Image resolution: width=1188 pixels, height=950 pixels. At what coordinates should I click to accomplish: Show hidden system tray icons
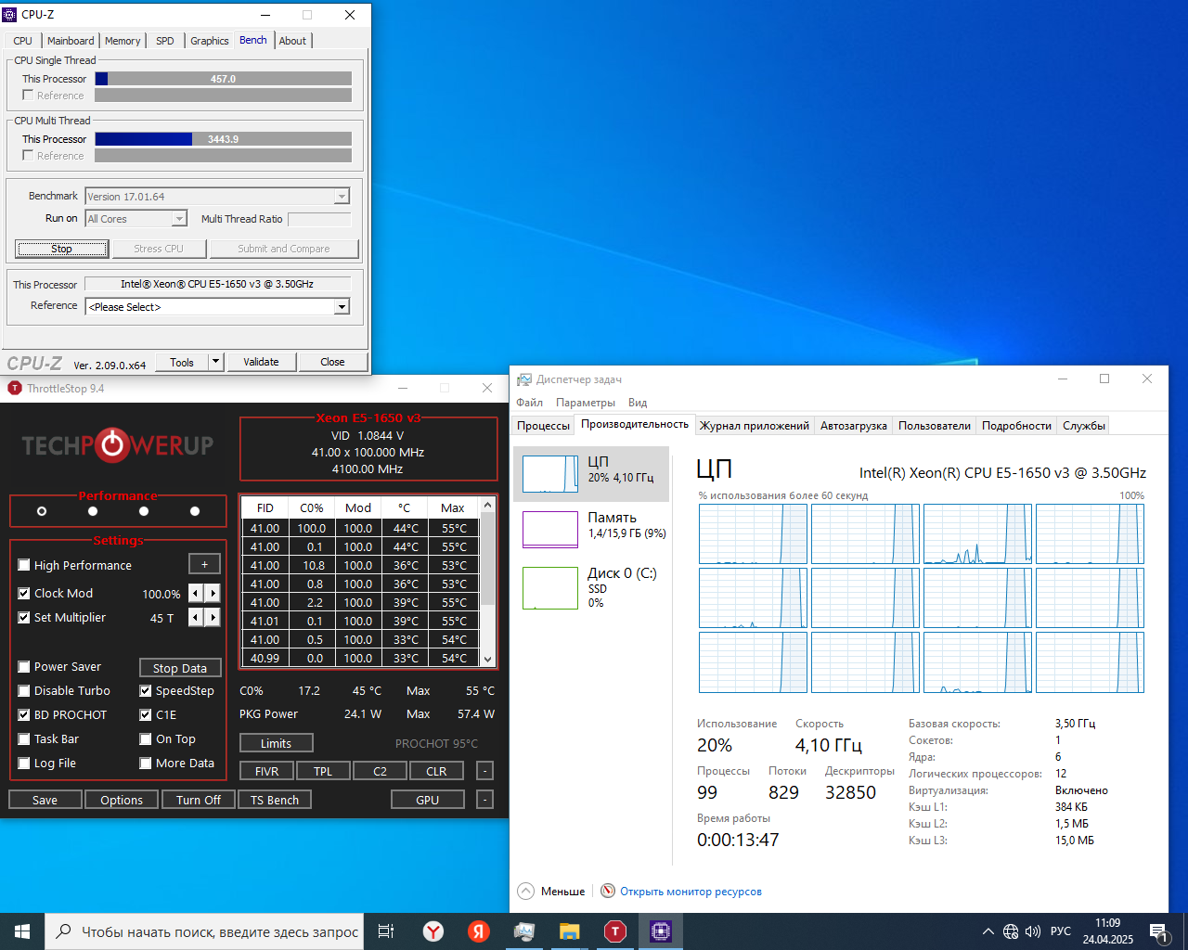(x=988, y=931)
